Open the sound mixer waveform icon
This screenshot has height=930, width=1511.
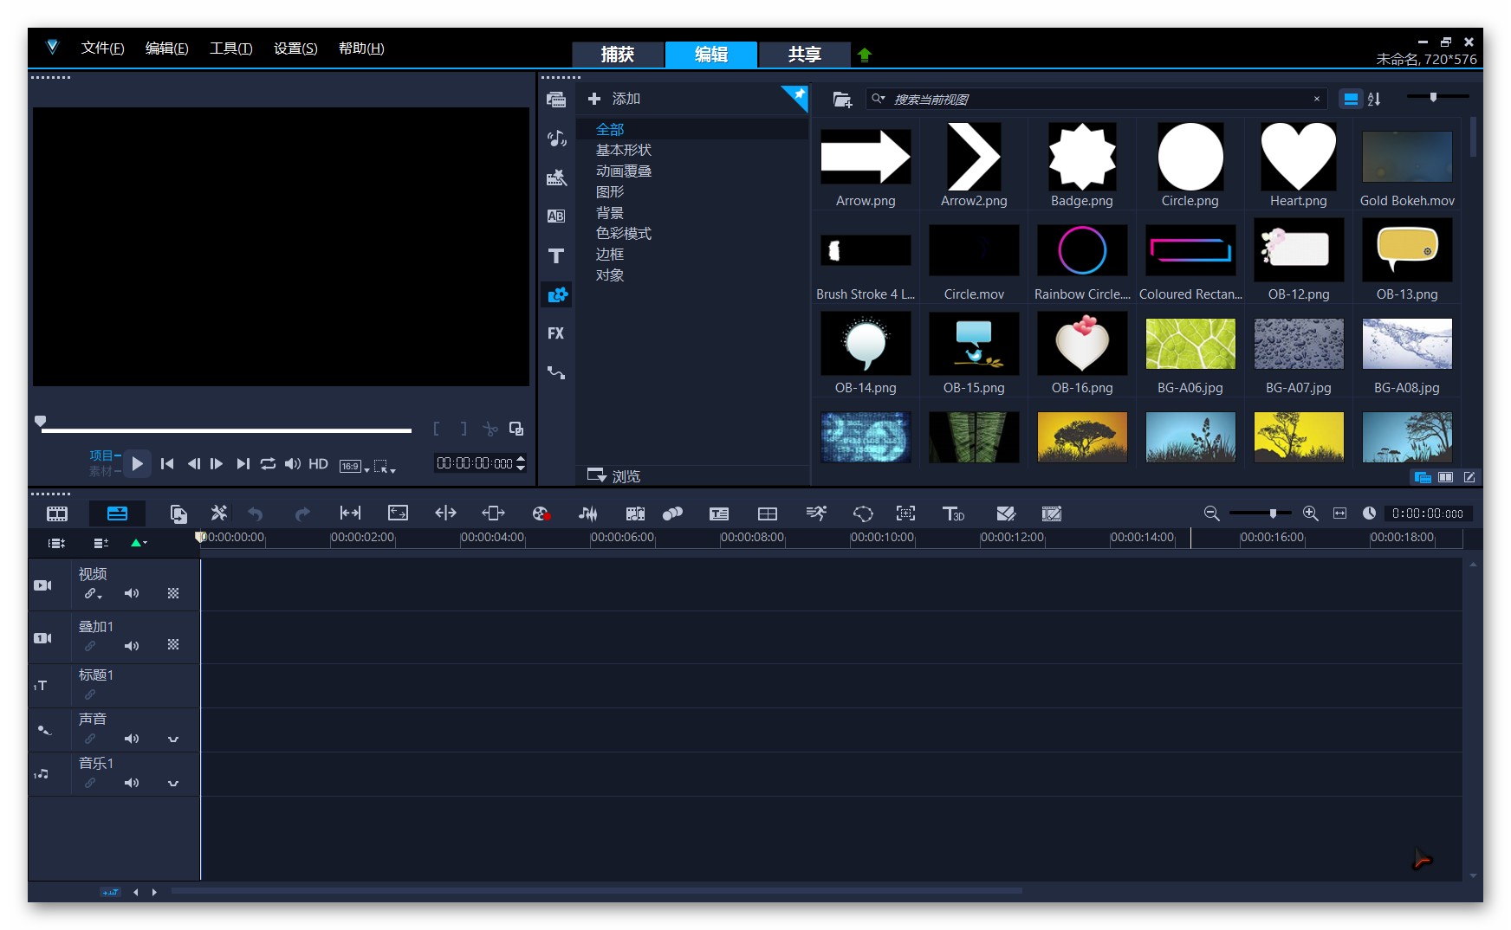[588, 514]
